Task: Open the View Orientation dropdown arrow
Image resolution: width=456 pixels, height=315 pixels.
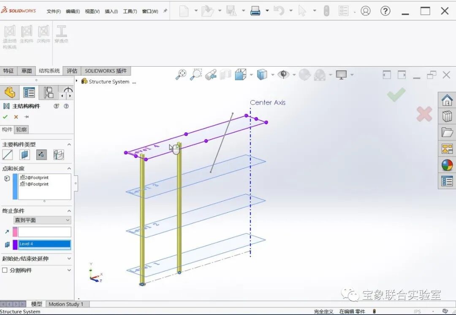Action: click(251, 75)
